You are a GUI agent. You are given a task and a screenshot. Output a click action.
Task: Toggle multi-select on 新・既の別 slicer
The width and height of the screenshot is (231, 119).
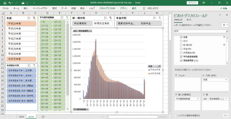pos(105,18)
